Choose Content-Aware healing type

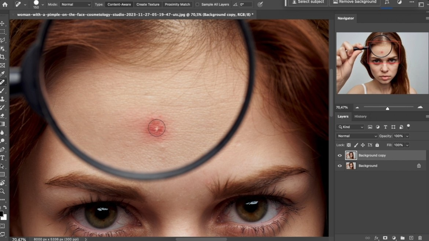119,4
